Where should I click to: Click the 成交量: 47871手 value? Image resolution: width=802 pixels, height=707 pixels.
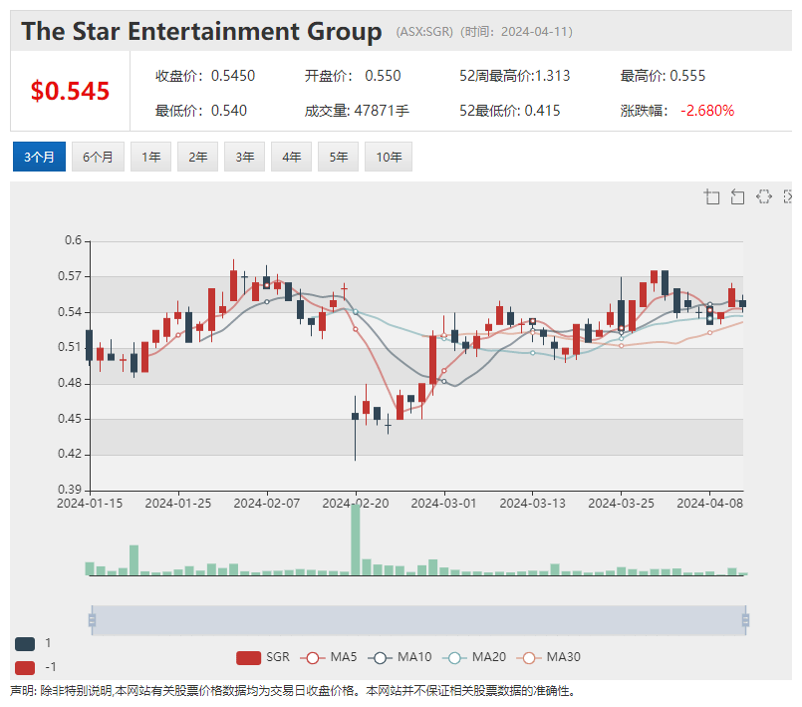tap(357, 111)
